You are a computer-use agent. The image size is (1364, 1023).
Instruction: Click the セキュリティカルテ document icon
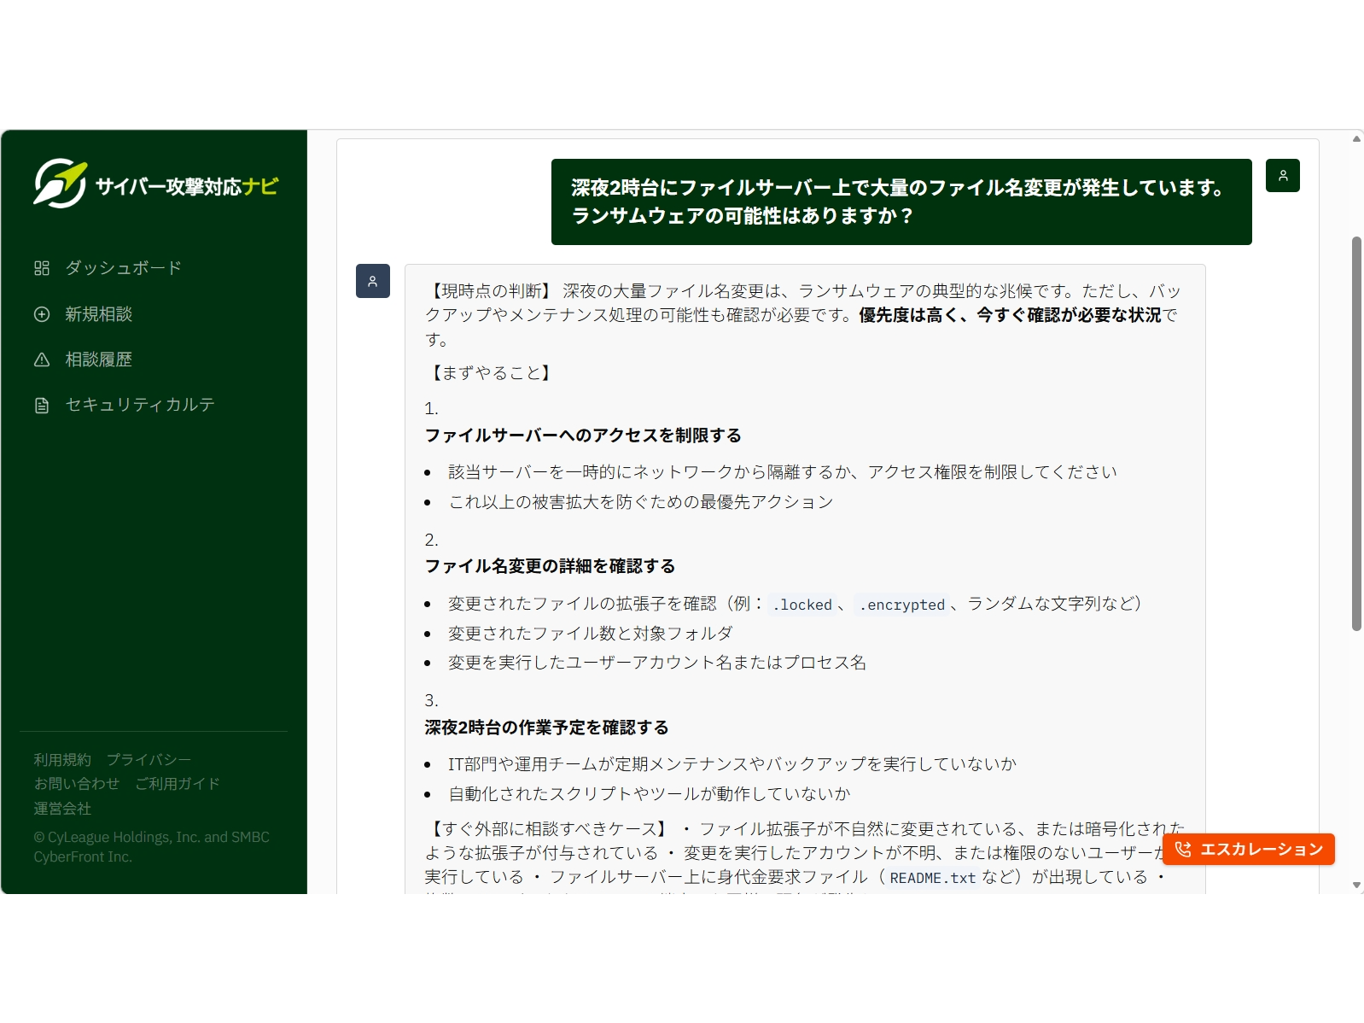coord(42,405)
